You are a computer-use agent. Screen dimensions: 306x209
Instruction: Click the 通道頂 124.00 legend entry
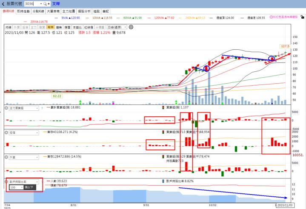coord(222,18)
